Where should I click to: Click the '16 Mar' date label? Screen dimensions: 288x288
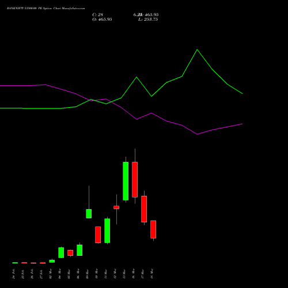pyautogui.click(x=134, y=274)
